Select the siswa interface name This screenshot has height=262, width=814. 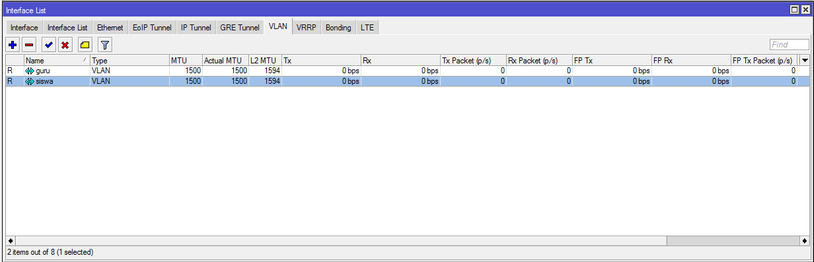[x=44, y=81]
